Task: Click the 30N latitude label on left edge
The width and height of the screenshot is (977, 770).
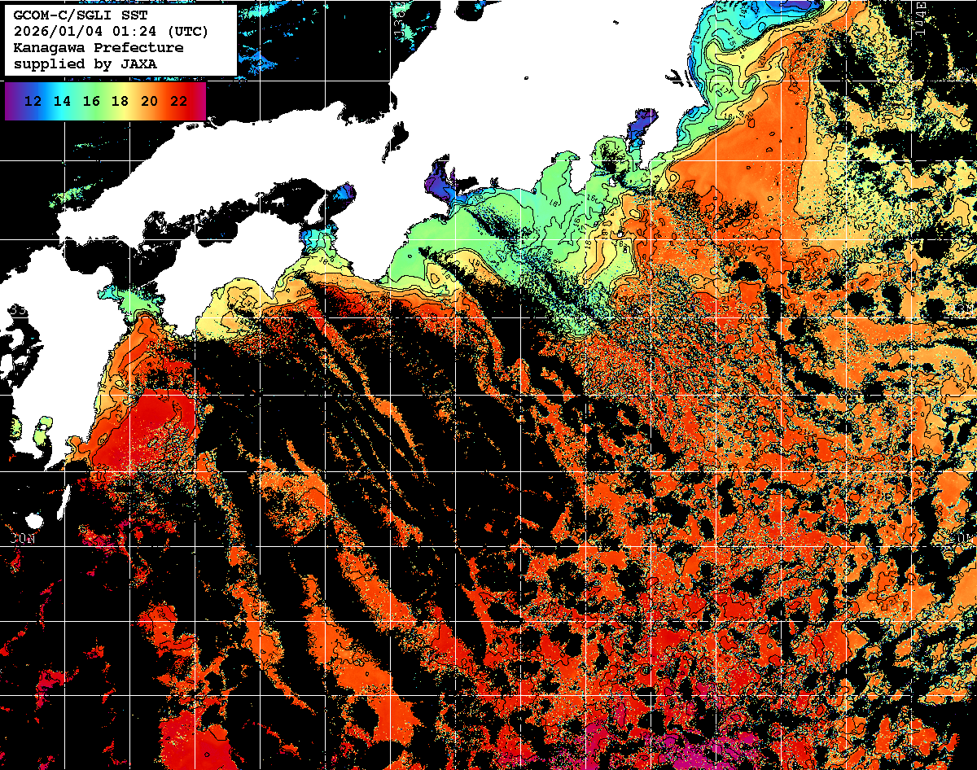Action: pyautogui.click(x=21, y=540)
